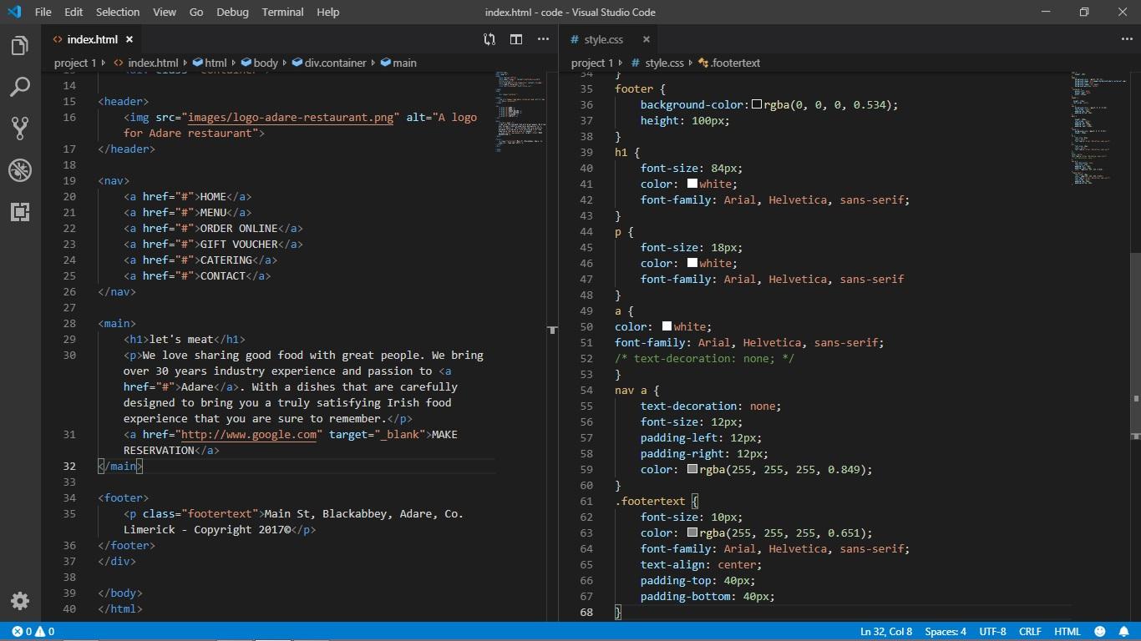Open the View menu

[165, 12]
